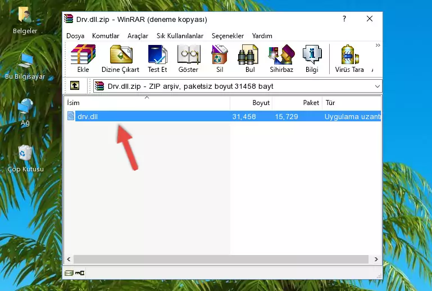Show archive Bilgi information

coord(312,58)
